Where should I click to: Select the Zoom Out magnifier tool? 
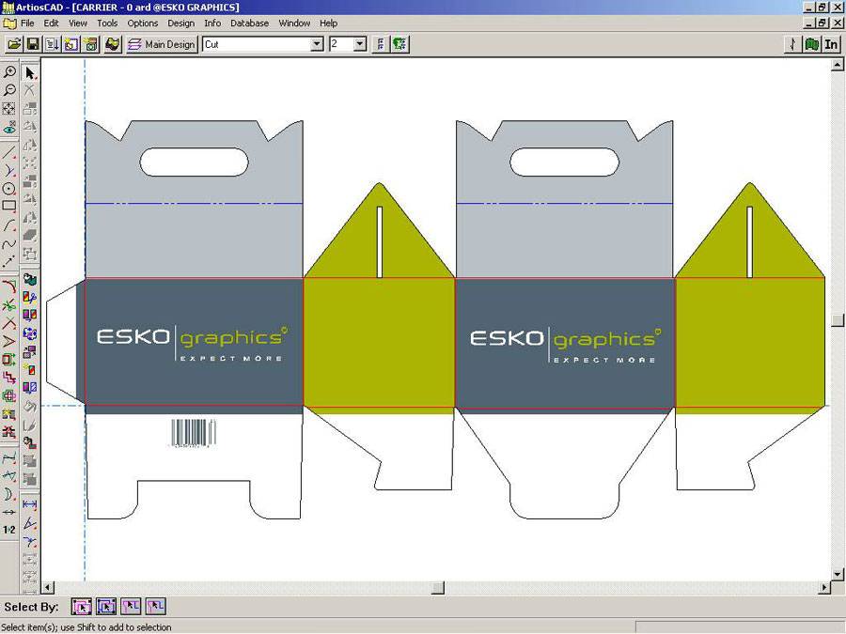click(9, 90)
